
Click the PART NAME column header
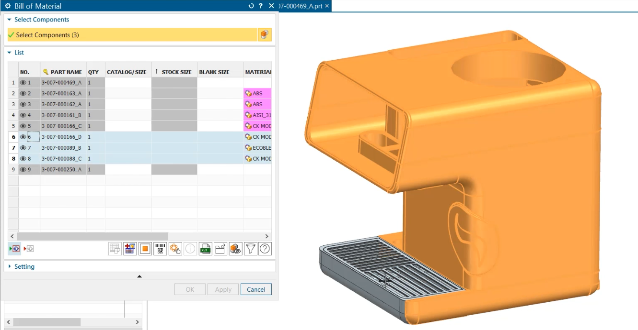tap(63, 72)
